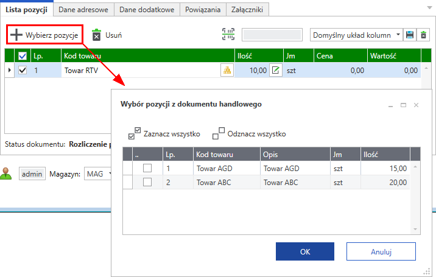Confirm the selection with the OK button

(304, 251)
